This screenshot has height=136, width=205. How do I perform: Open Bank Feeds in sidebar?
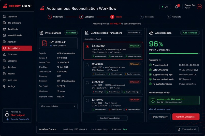pyautogui.click(x=17, y=29)
